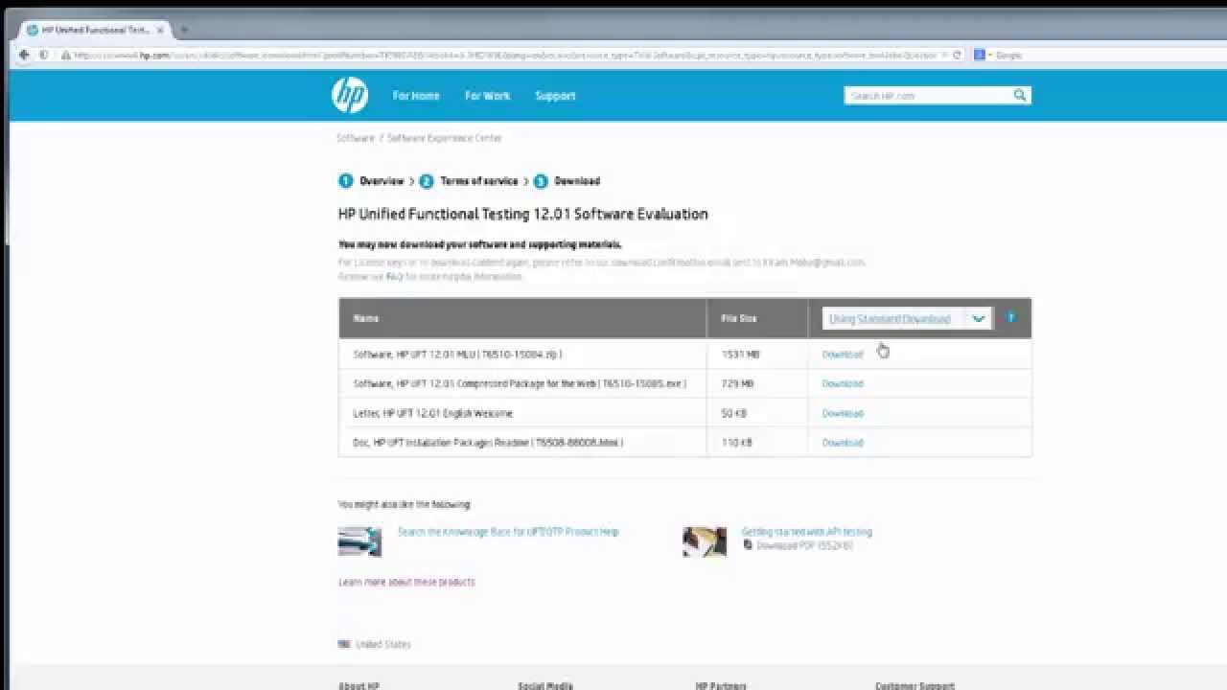Click the browser address bar URL

pos(505,55)
